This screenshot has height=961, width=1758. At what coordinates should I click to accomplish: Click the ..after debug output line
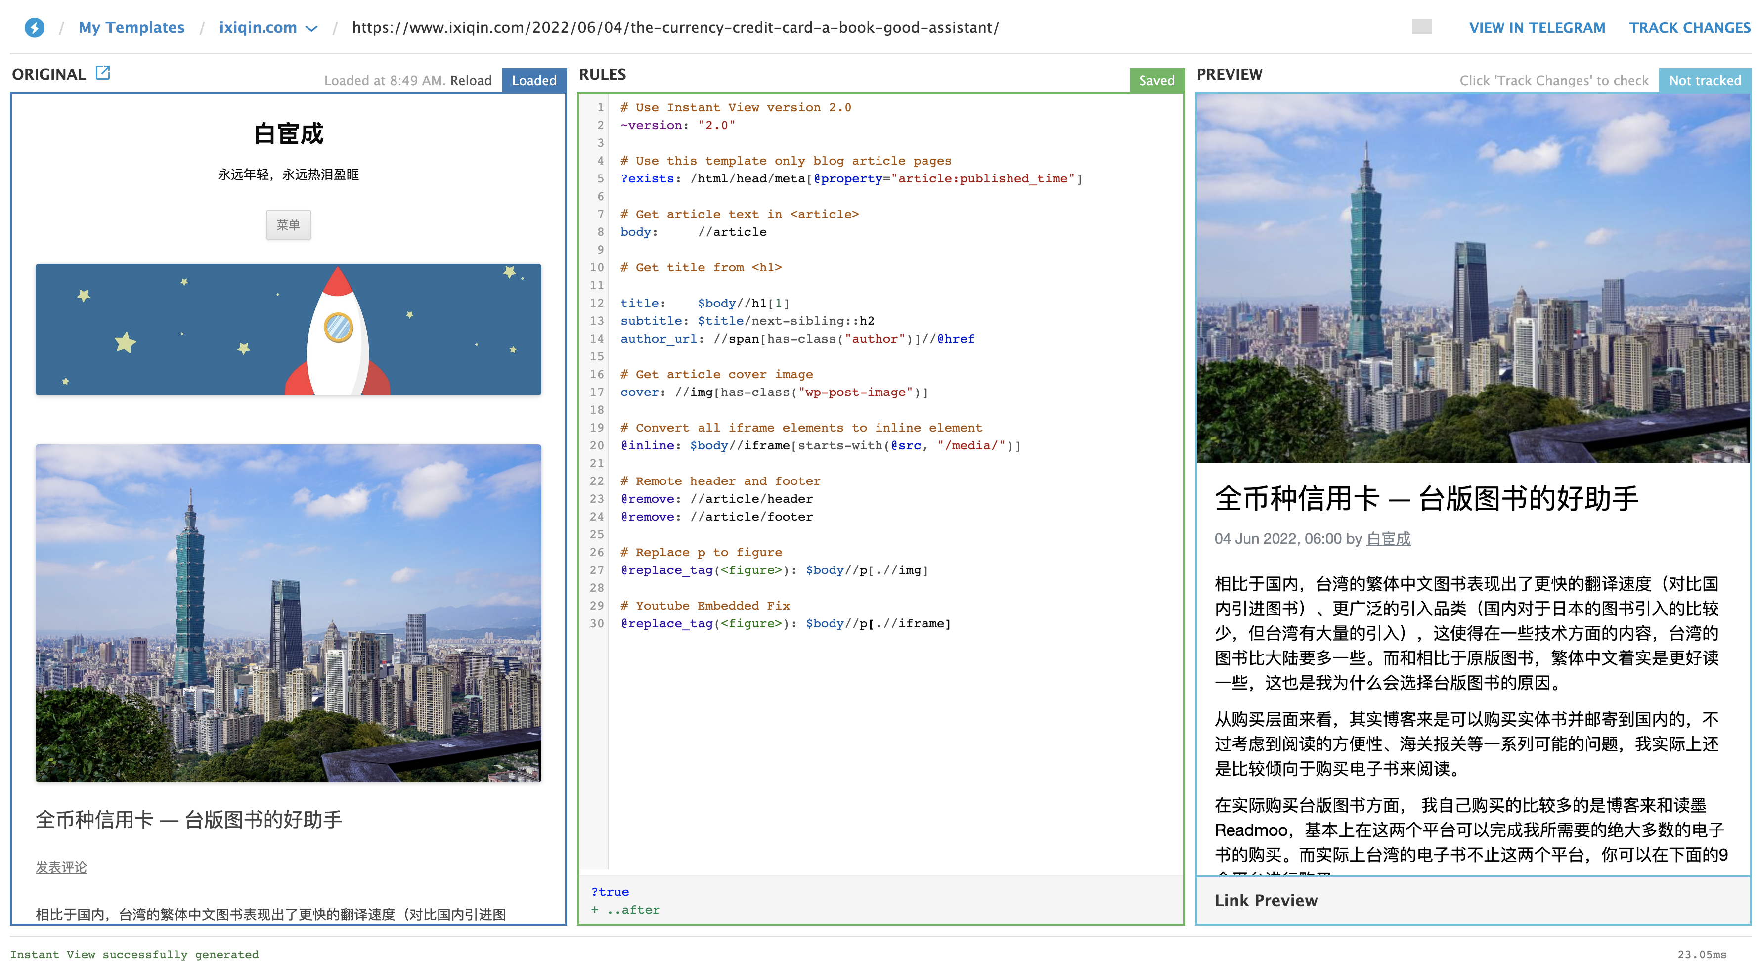pos(632,910)
